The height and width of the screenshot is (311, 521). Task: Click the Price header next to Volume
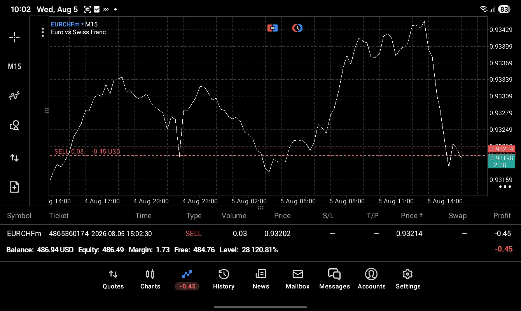(282, 216)
